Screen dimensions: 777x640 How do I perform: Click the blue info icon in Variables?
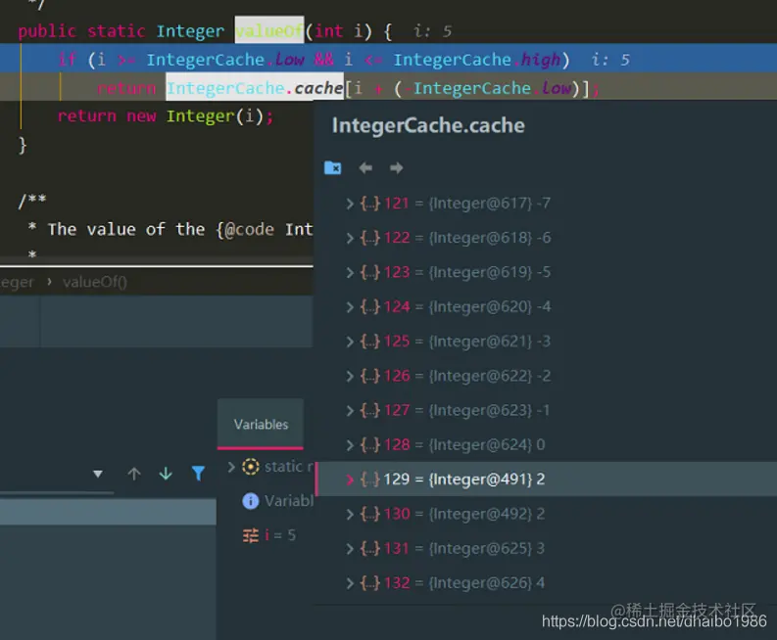[251, 501]
